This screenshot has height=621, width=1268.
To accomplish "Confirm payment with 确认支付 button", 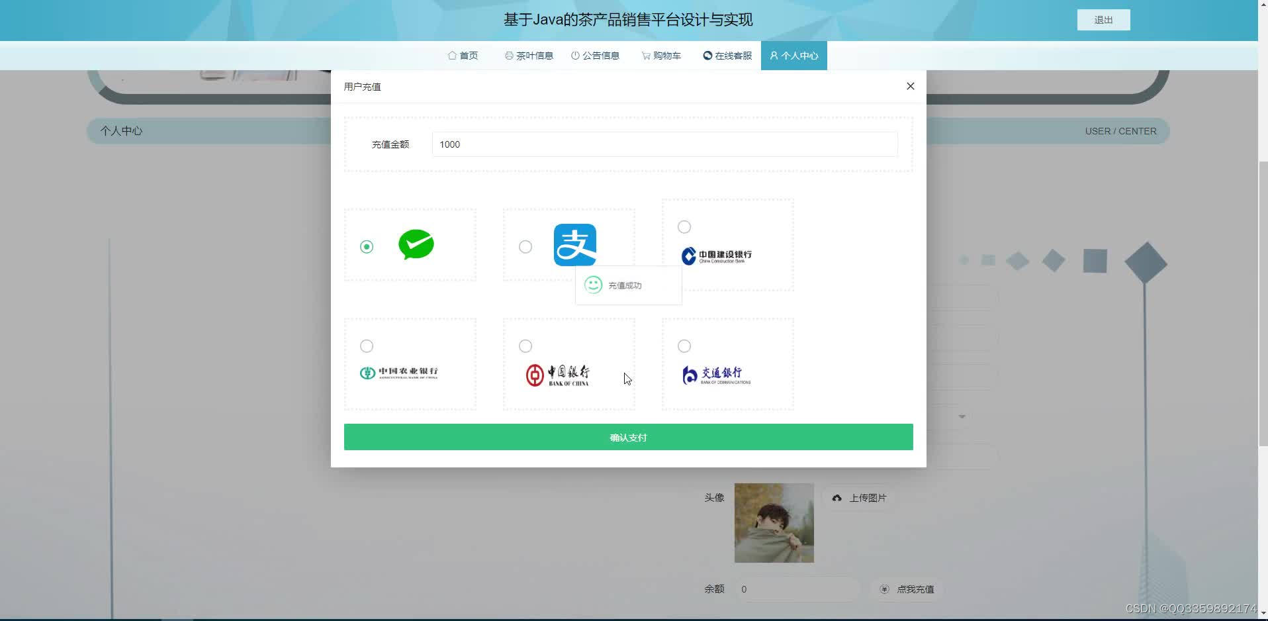I will coord(628,437).
